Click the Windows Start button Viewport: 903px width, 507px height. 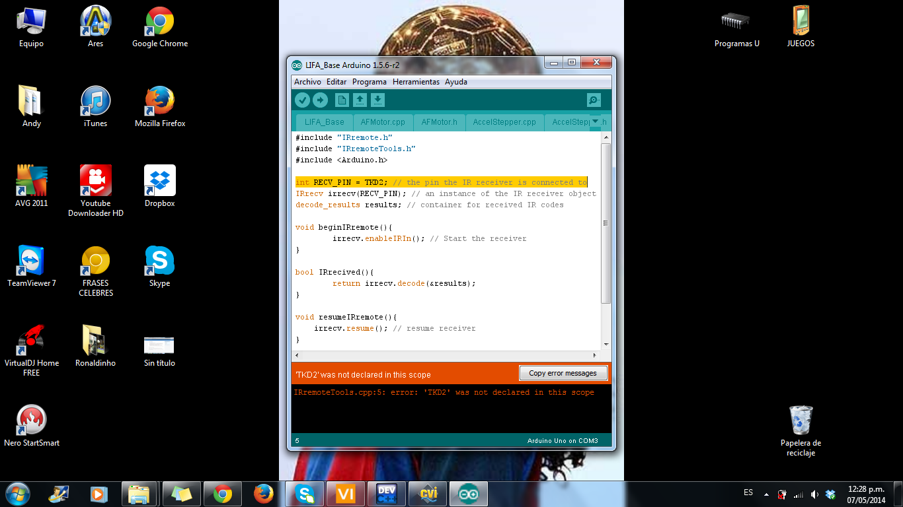pos(18,493)
